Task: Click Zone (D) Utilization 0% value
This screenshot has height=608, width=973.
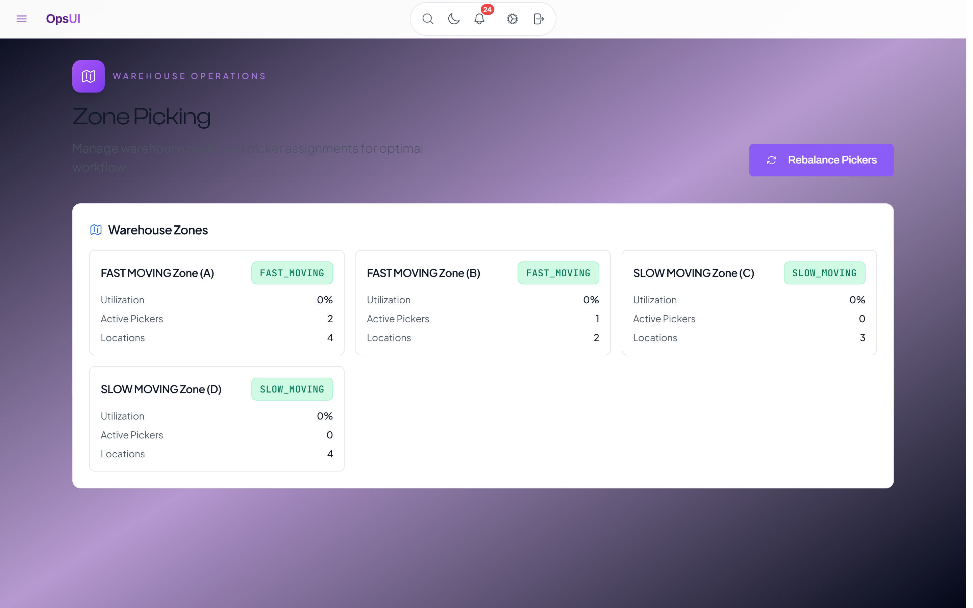Action: click(x=325, y=416)
